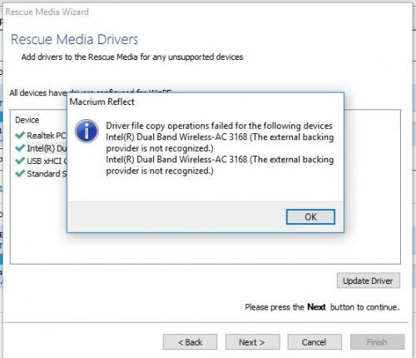Select the USB xHCI device row
The height and width of the screenshot is (358, 416).
(x=41, y=161)
